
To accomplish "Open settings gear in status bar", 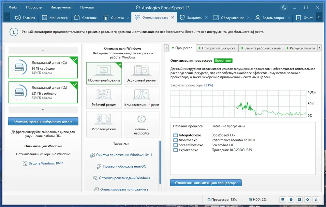I will tap(307, 200).
